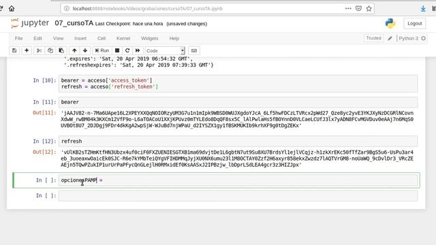The image size is (436, 245).
Task: Open the Cell menu
Action: (102, 38)
